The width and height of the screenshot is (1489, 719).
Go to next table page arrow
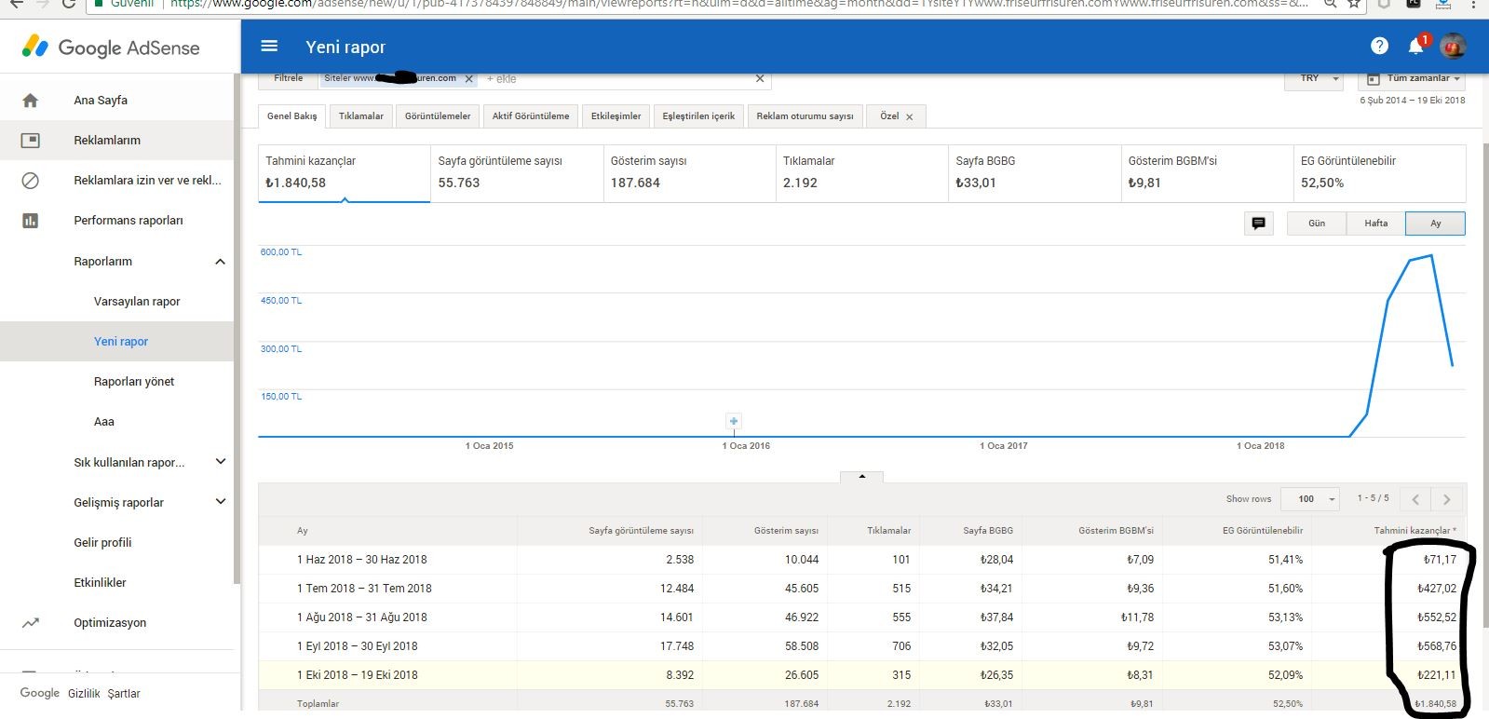(1446, 500)
